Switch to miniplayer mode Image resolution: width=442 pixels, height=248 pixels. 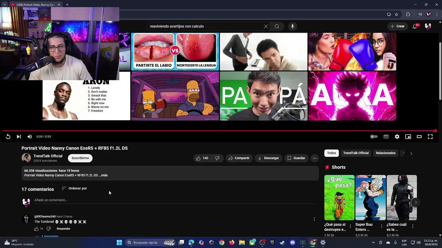(x=408, y=137)
